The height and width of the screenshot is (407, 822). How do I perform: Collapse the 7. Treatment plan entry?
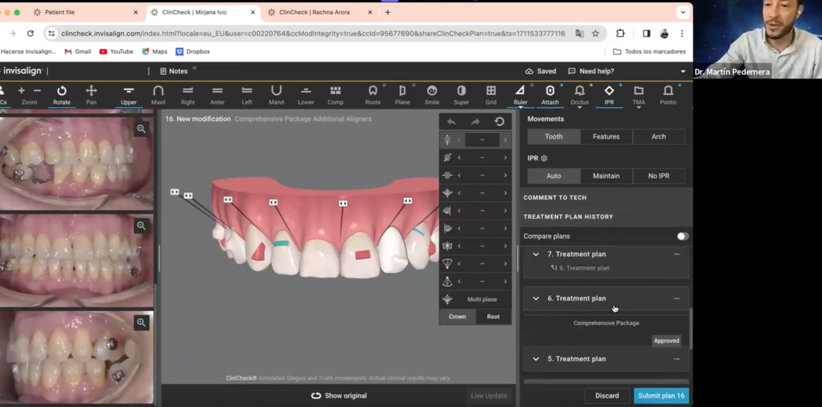(536, 254)
